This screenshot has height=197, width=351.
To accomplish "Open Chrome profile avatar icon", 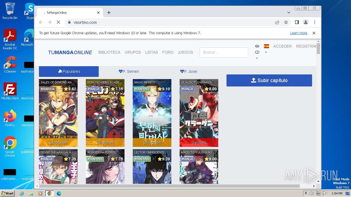I will pos(305,22).
